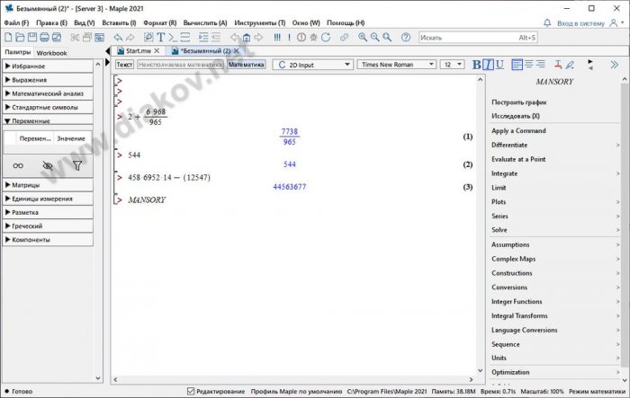Open the debugger with the bug icon

[x=313, y=38]
